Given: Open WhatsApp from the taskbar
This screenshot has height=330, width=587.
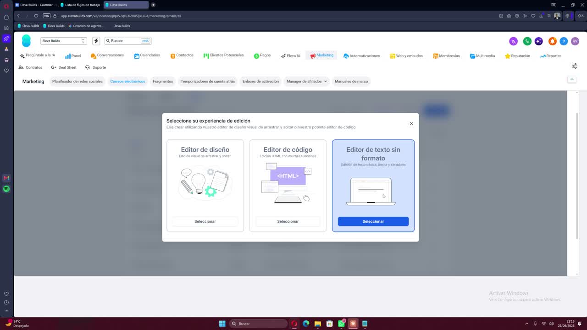Looking at the screenshot, I should (x=341, y=324).
